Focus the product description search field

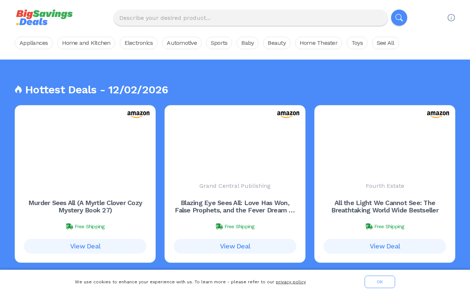pyautogui.click(x=251, y=18)
